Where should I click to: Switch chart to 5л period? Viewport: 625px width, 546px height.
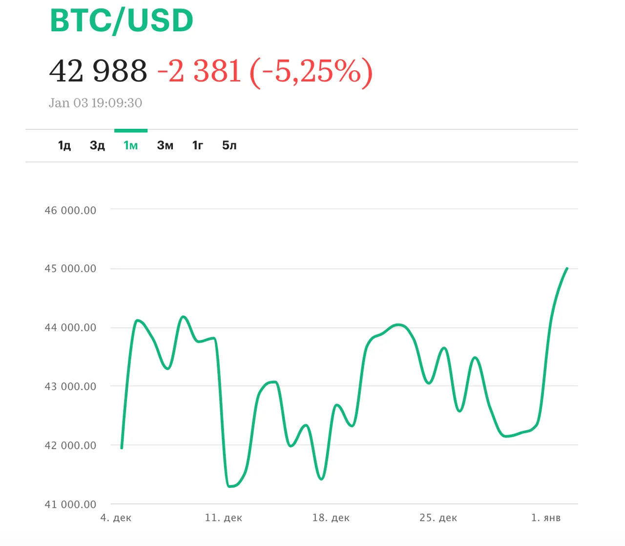click(x=229, y=145)
